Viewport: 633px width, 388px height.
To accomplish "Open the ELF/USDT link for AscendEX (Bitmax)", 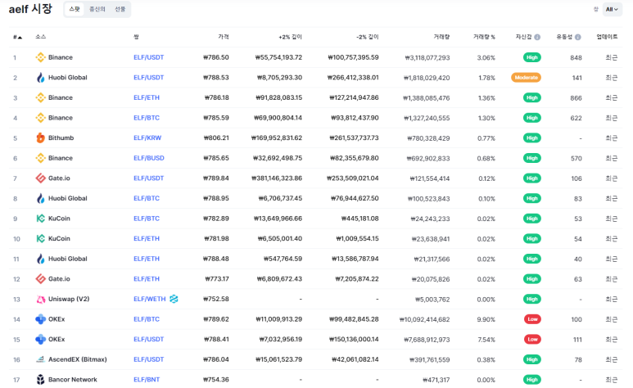I will 148,359.
